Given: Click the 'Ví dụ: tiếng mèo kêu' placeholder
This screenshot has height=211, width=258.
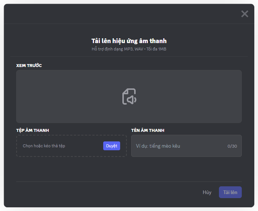Looking at the screenshot, I should pos(158,146).
